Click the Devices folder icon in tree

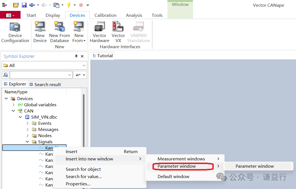[x=13, y=98]
